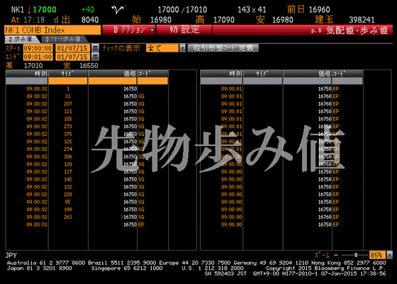Screen dimensions: 397x284
Task: Edit the end date 01/07/15 field
Action: [72, 57]
